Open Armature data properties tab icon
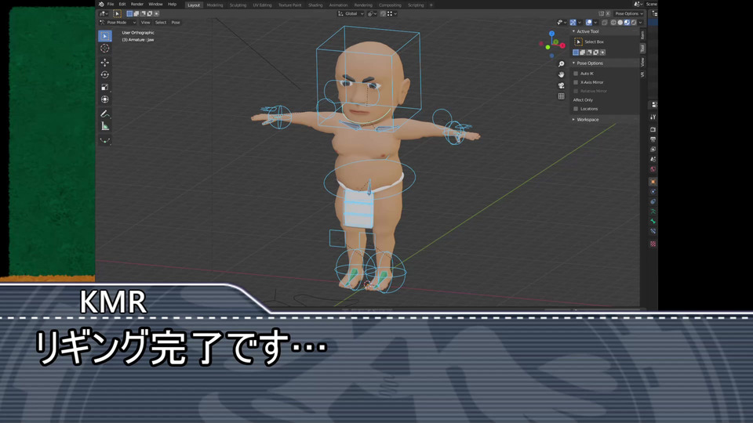This screenshot has height=423, width=753. point(653,211)
